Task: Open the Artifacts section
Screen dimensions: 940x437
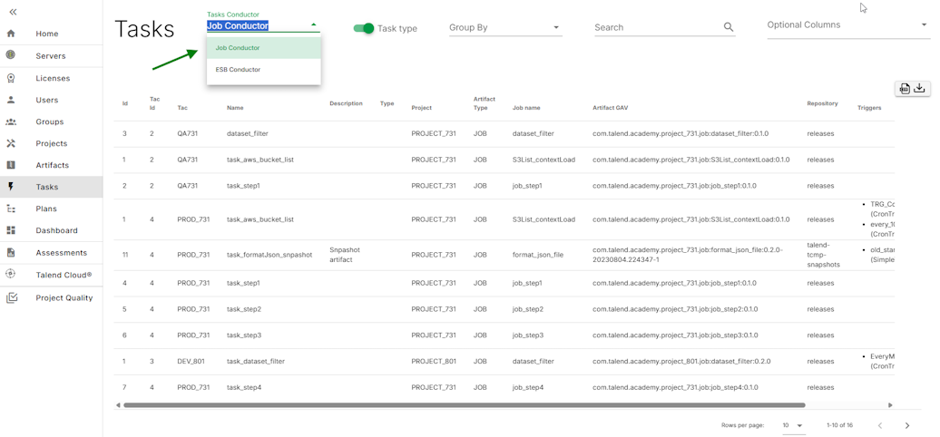Action: [52, 165]
